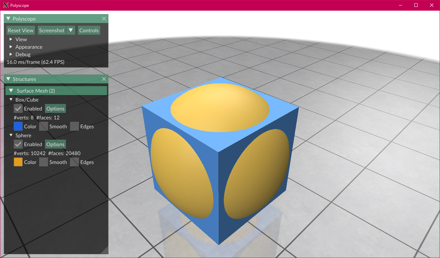Open the Controls help button

[89, 30]
